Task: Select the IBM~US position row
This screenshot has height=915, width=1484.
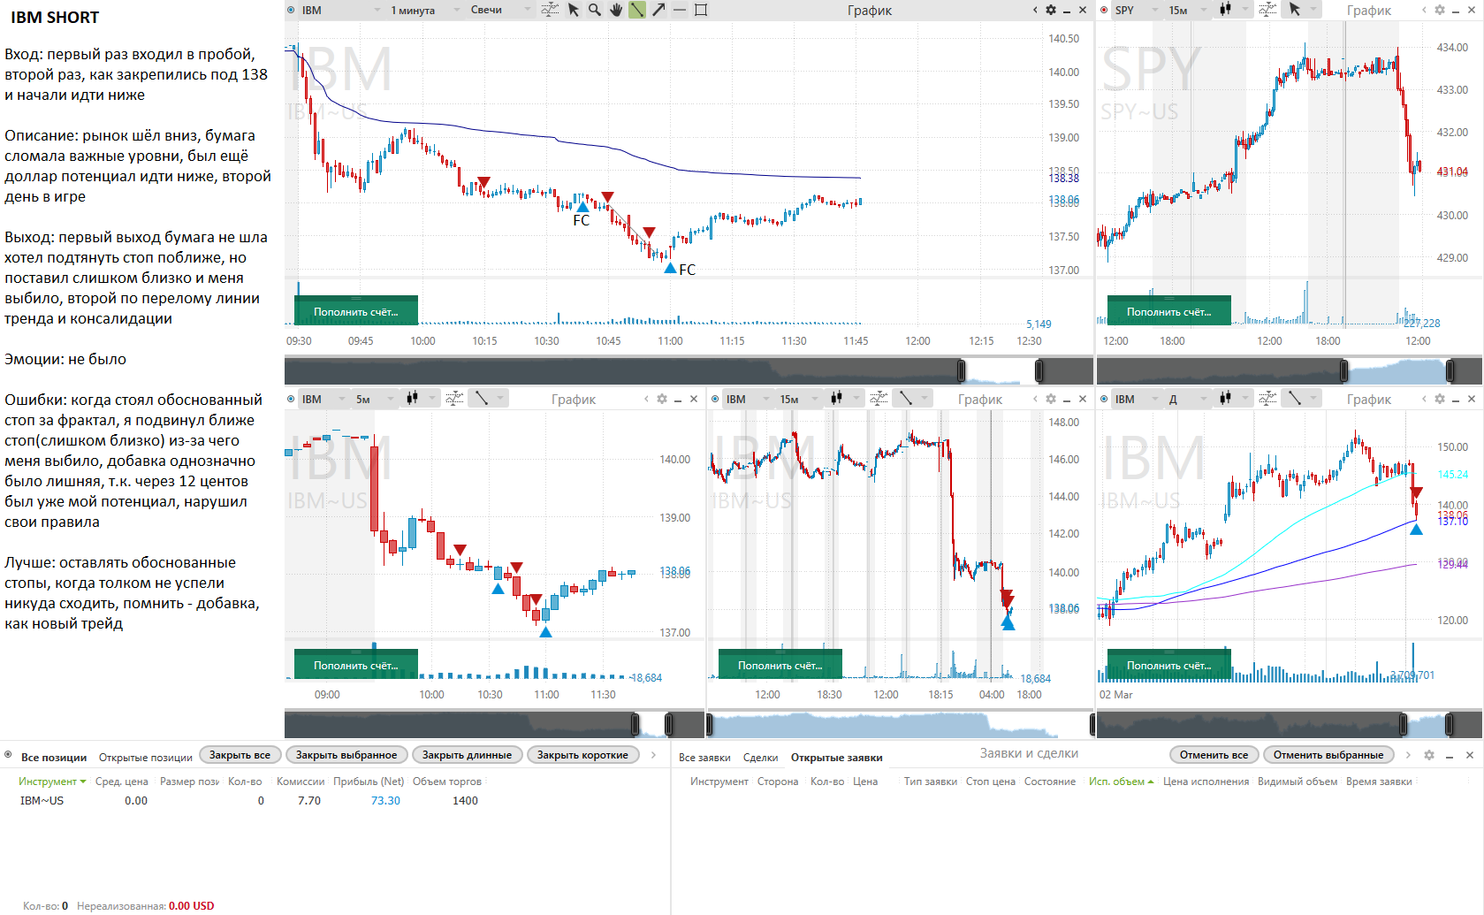Action: [x=336, y=801]
